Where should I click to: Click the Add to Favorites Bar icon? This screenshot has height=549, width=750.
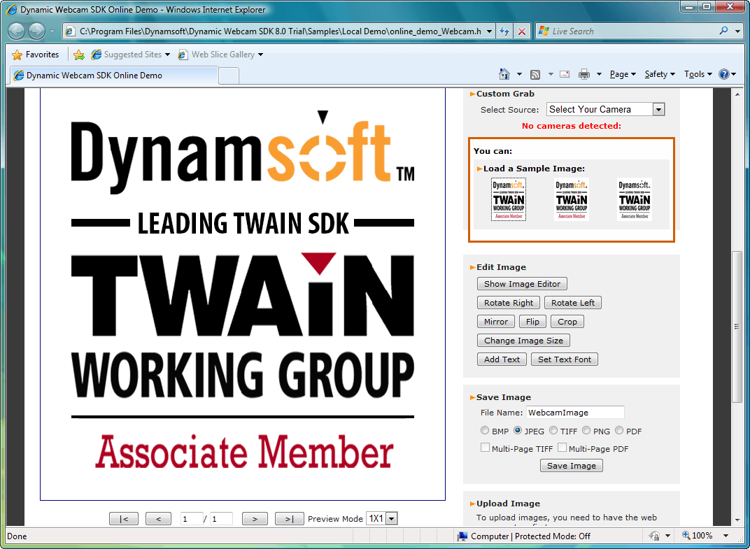[x=79, y=55]
